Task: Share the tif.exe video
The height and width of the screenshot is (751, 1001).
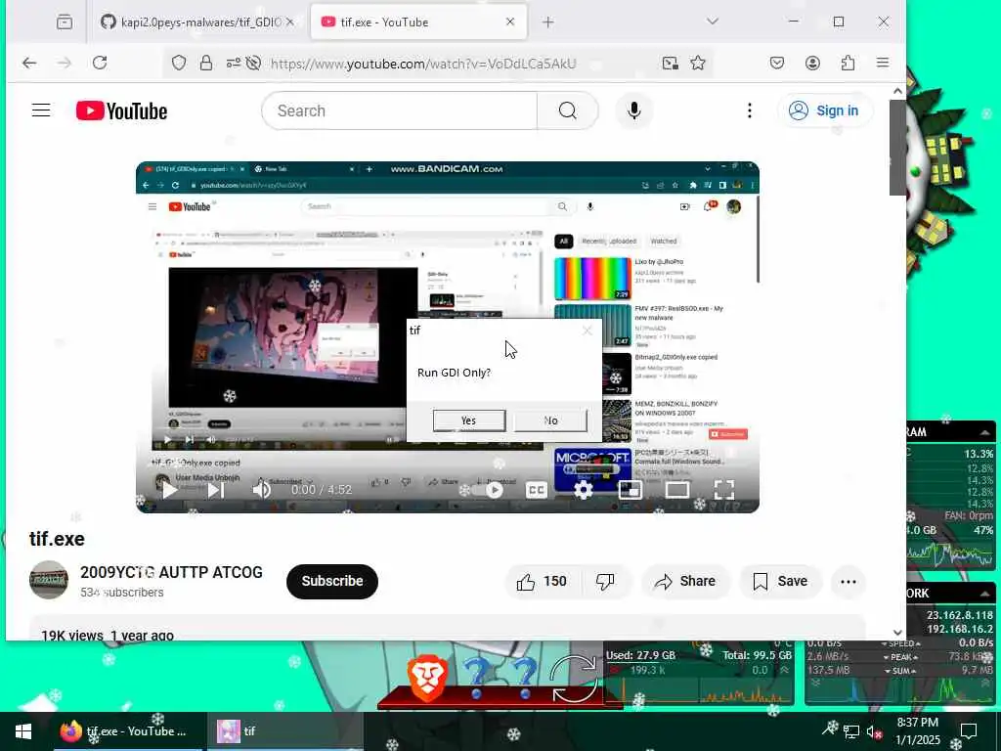Action: 685,581
